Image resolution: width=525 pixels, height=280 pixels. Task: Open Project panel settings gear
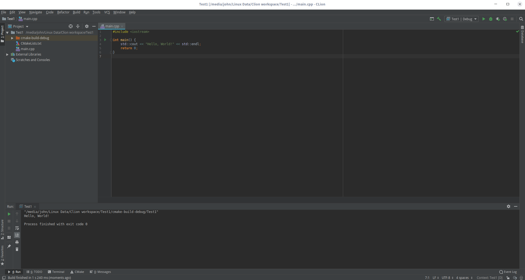tap(87, 26)
